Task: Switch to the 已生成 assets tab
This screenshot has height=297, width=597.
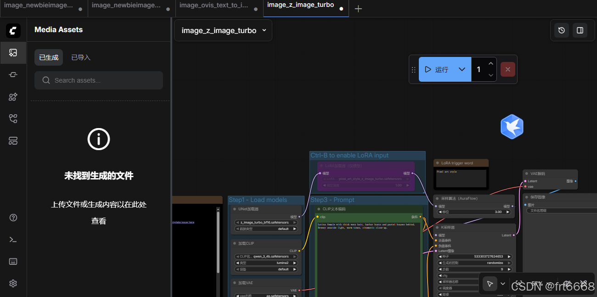Action: (x=49, y=57)
